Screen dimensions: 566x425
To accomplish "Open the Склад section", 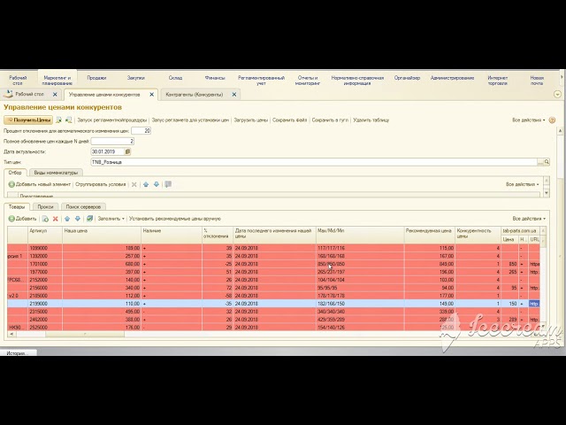I will [x=175, y=78].
